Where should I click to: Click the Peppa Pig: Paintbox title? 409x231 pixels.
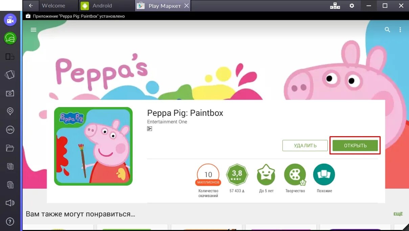click(185, 113)
